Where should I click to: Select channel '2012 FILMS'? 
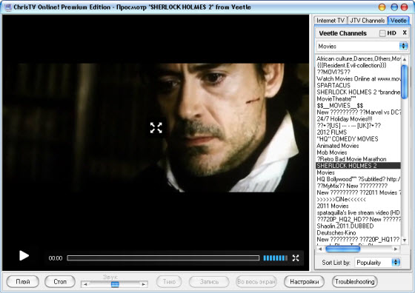359,132
